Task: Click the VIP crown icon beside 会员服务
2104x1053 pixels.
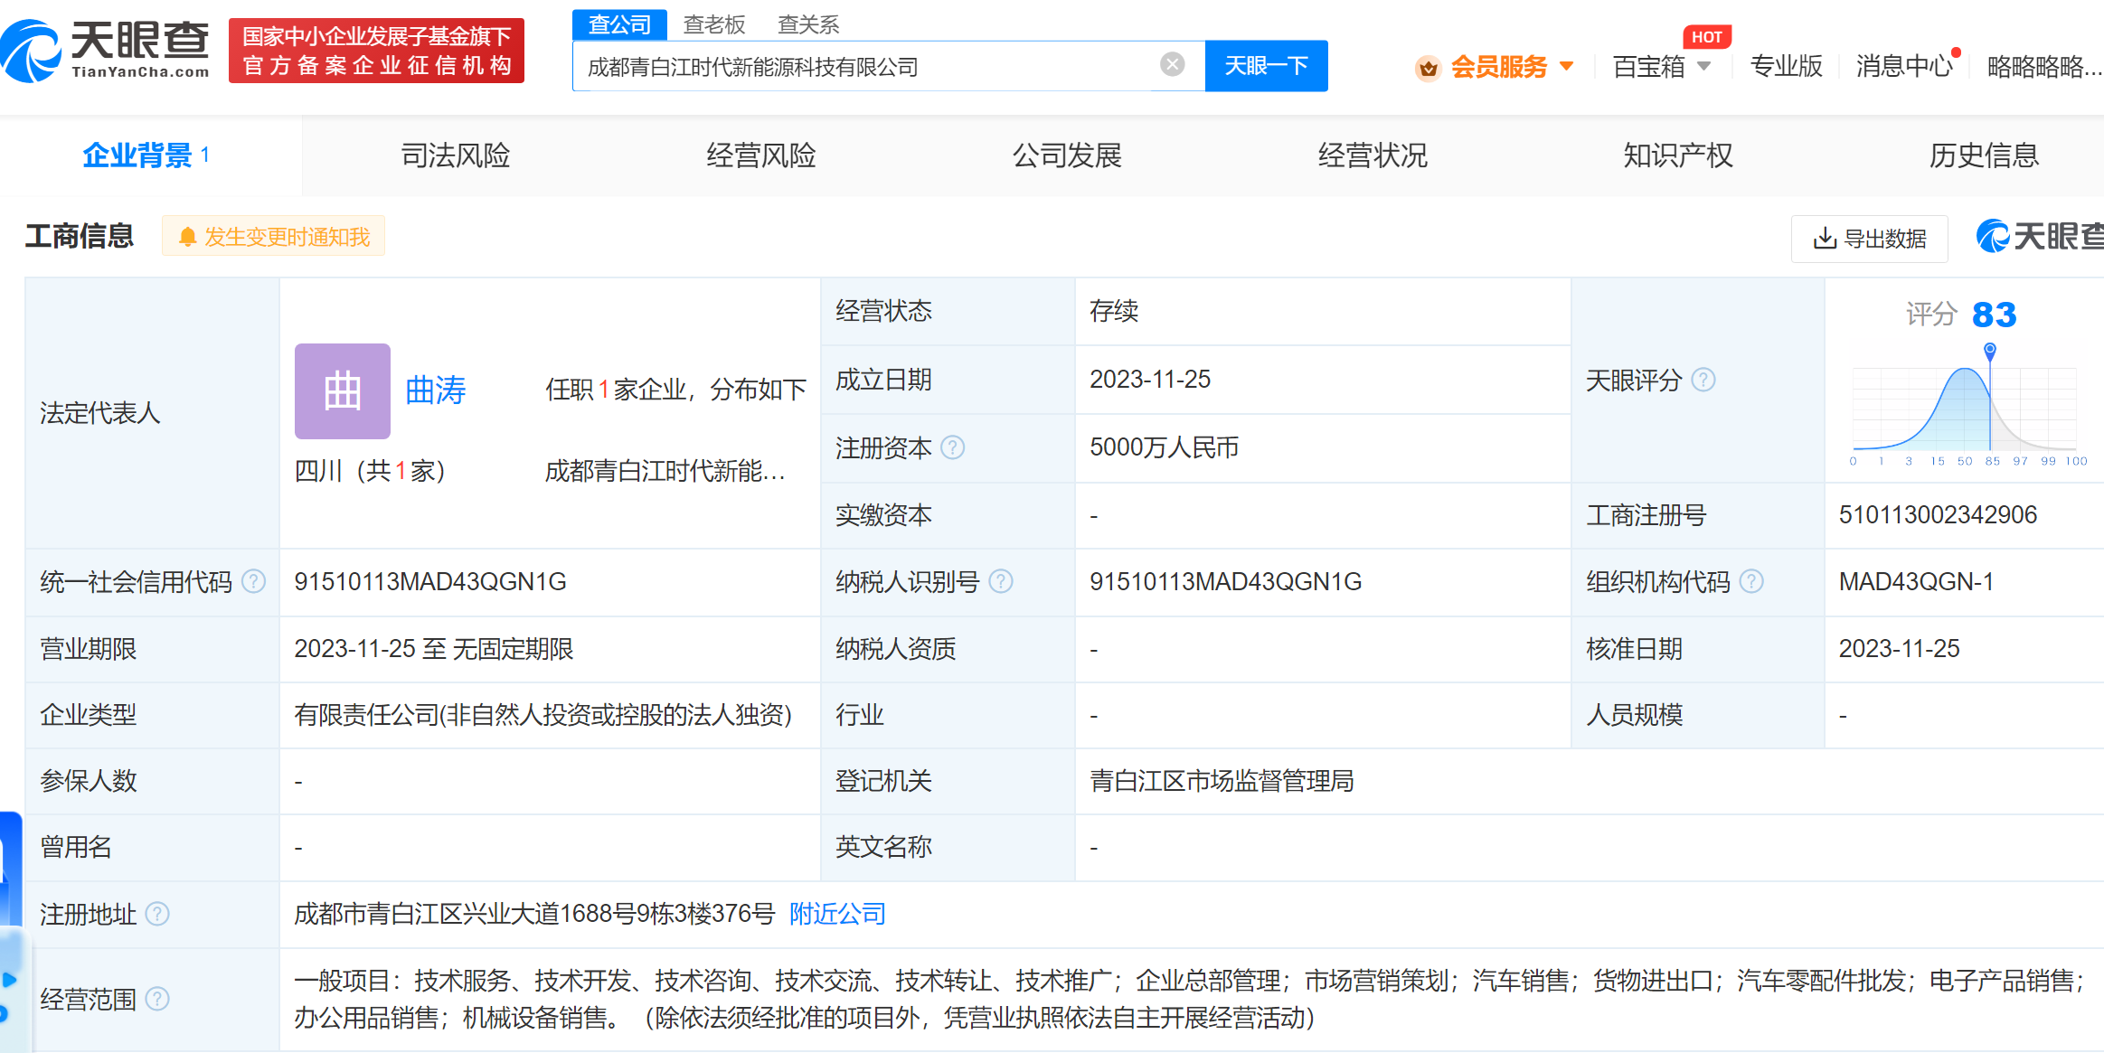Action: click(x=1428, y=68)
